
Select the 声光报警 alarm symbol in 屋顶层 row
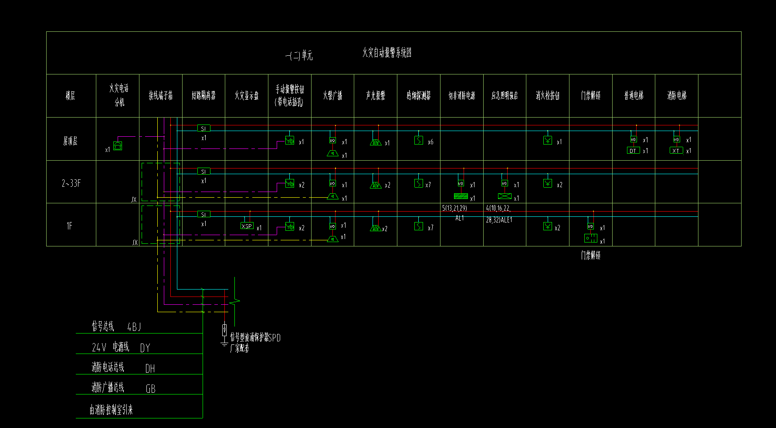click(x=376, y=142)
